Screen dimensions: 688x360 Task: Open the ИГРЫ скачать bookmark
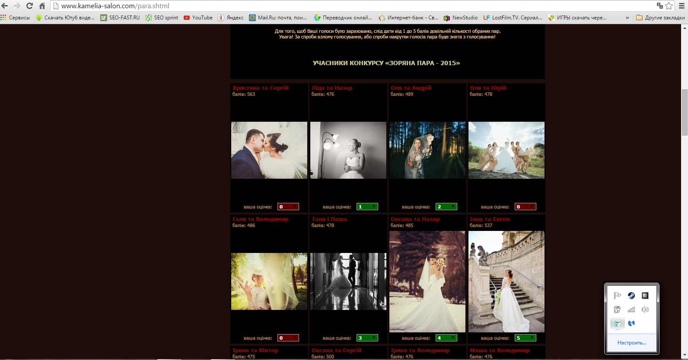point(577,18)
